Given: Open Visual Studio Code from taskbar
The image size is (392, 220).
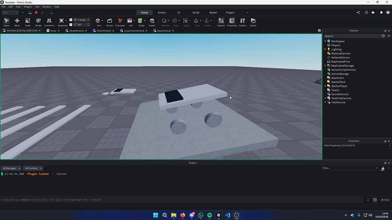Looking at the screenshot, I should 227,215.
